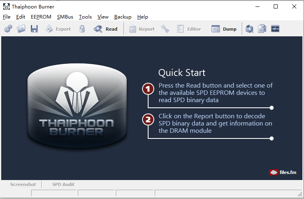Click the gear settings icon in toolbar
The height and width of the screenshot is (199, 304).
pos(8,29)
